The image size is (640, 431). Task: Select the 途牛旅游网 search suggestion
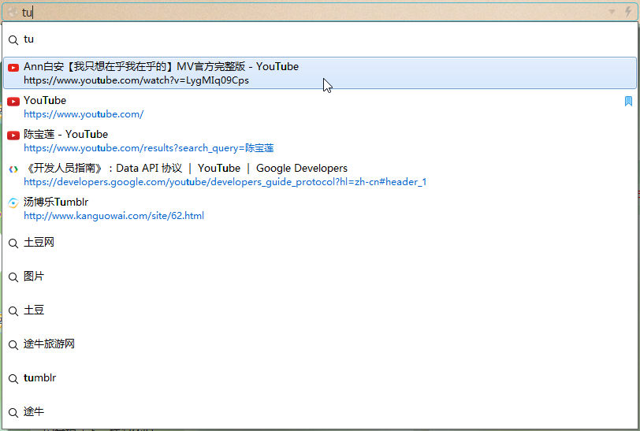[x=319, y=344]
